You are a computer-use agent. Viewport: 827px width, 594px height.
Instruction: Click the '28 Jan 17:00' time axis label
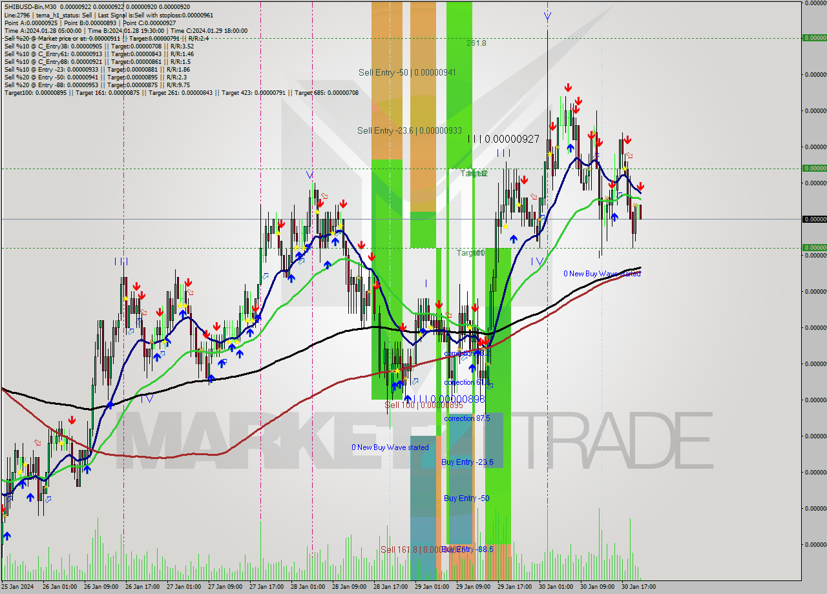point(390,587)
